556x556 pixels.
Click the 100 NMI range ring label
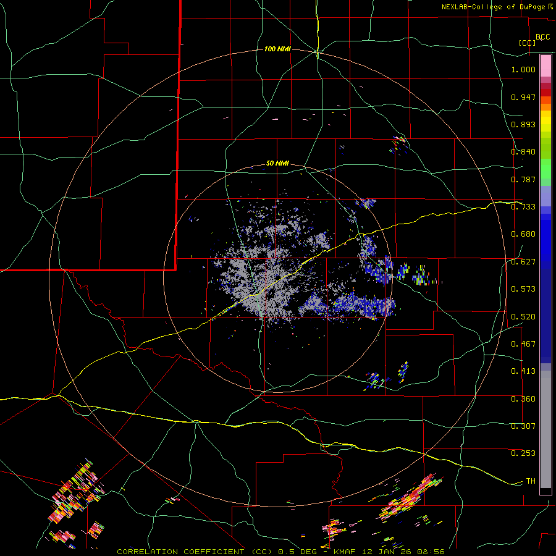pos(277,49)
